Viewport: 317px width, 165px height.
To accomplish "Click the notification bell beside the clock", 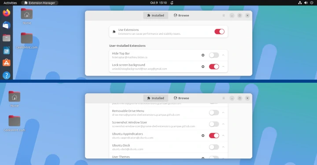I will (x=172, y=3).
